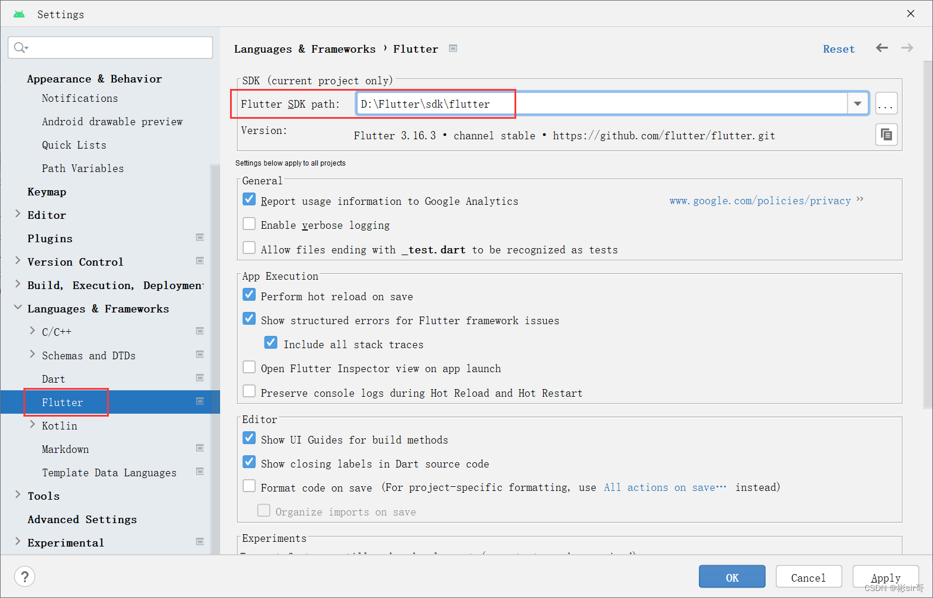Select Appearance & Behavior category
The width and height of the screenshot is (933, 598).
pos(94,79)
